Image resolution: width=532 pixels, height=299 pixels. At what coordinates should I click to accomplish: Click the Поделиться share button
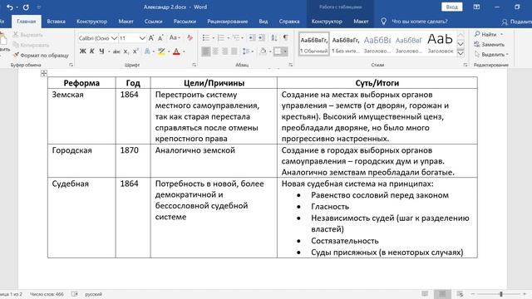tap(516, 22)
